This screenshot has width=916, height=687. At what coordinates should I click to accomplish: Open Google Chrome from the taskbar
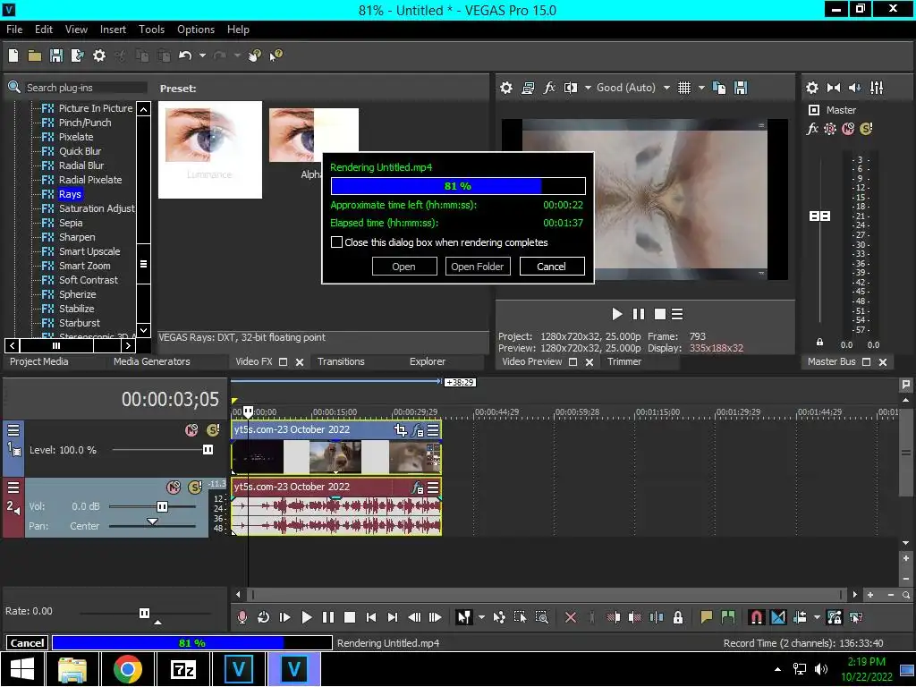tap(127, 669)
